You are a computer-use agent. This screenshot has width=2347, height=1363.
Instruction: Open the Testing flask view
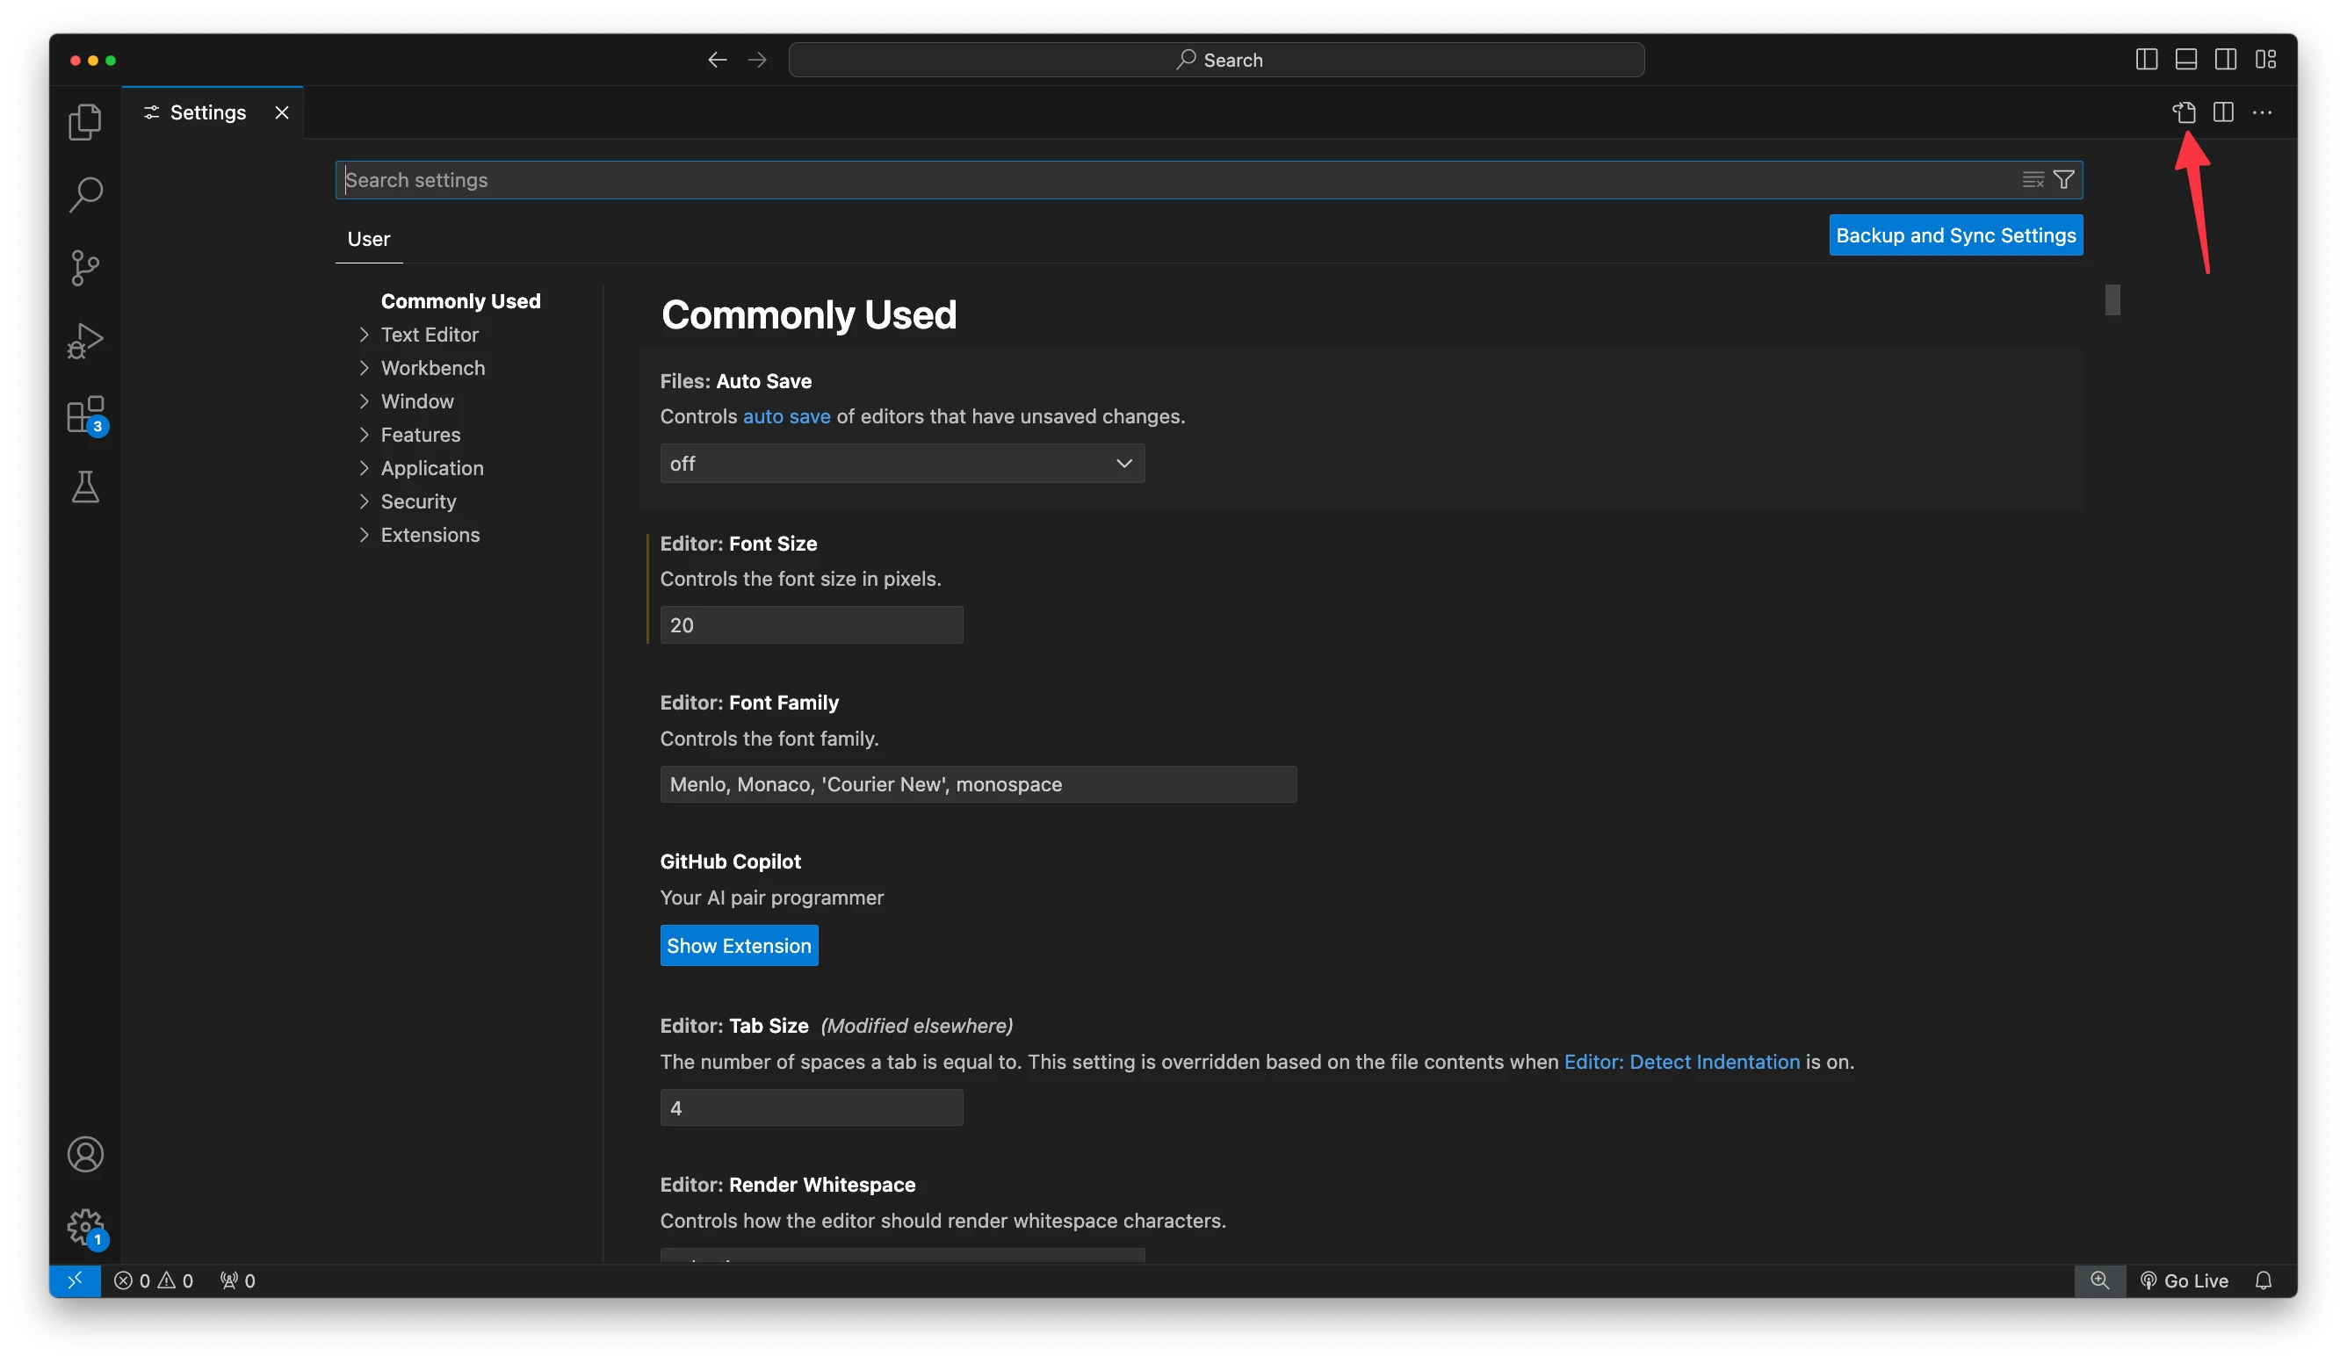84,487
